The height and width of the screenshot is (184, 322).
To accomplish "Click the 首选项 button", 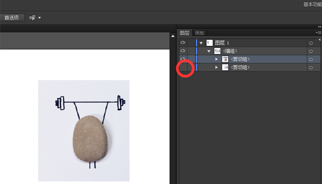I will pyautogui.click(x=12, y=18).
